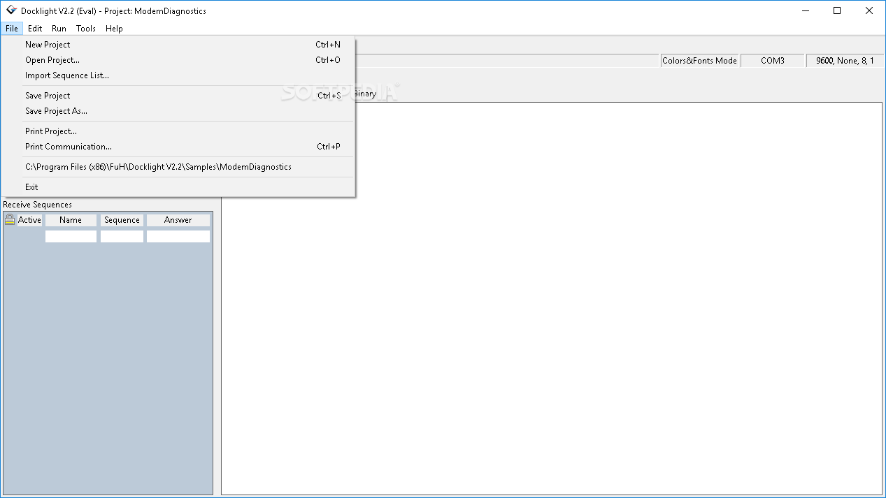
Task: Choose New Project from File menu
Action: (179, 45)
